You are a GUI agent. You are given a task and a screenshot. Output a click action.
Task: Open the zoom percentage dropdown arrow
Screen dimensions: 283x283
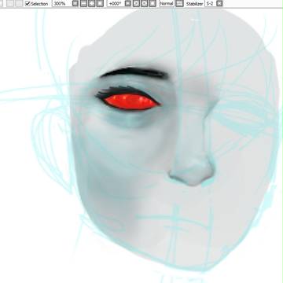click(75, 4)
